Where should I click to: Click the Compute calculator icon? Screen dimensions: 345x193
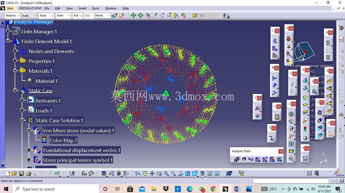click(277, 117)
